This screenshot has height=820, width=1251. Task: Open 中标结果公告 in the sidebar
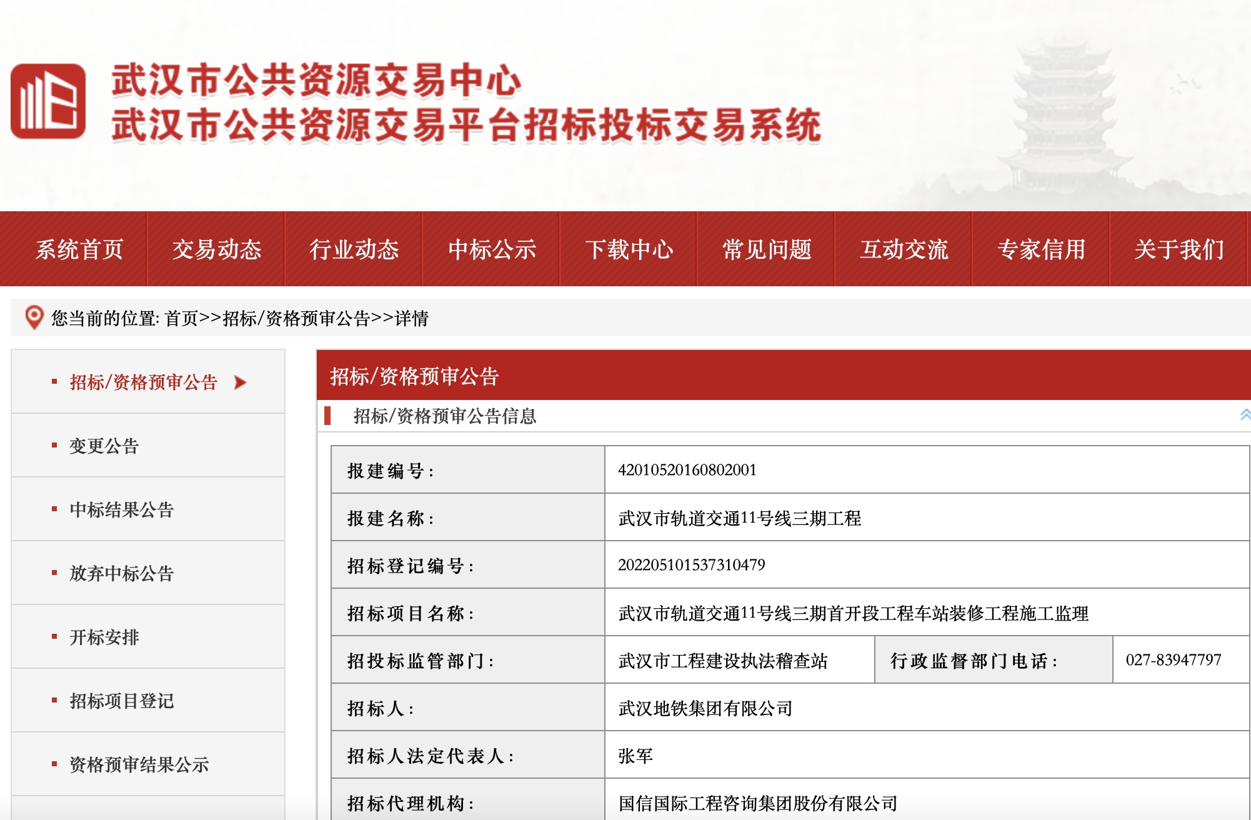pos(121,510)
